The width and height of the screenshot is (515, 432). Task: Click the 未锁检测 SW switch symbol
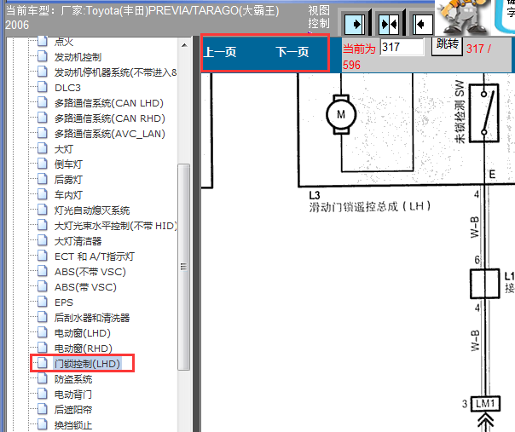tap(483, 113)
